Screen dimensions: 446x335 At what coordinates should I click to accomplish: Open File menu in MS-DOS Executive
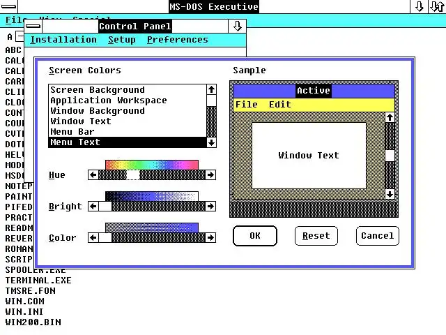tap(15, 20)
